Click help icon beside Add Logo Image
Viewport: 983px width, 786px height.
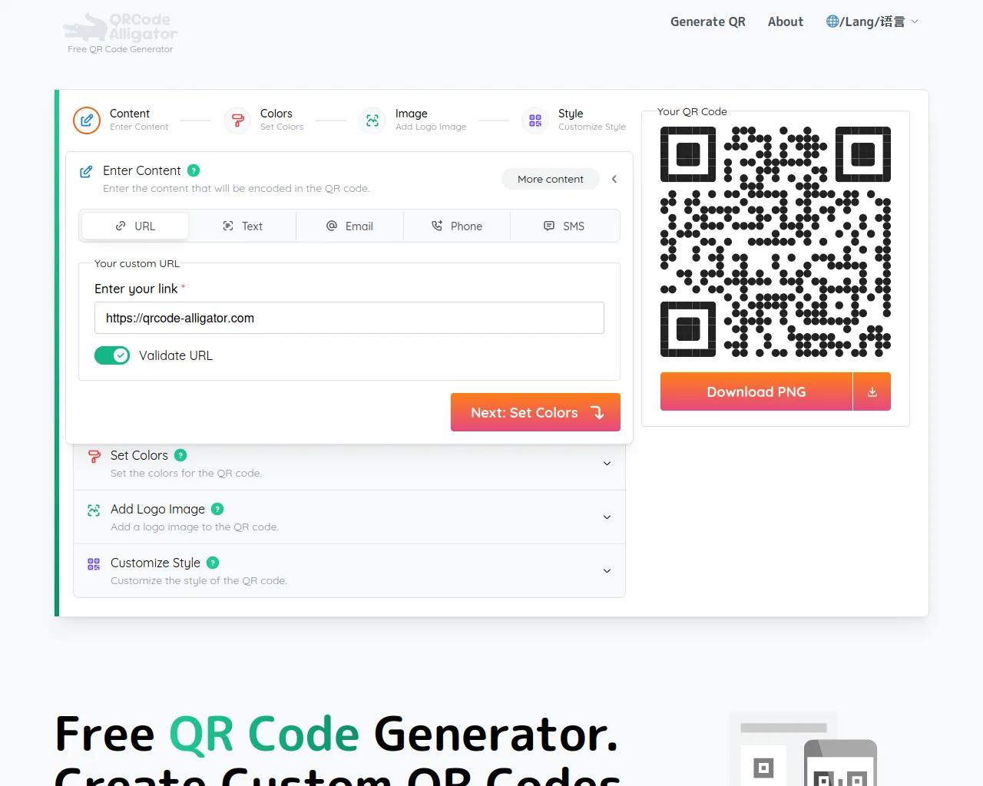coord(217,509)
